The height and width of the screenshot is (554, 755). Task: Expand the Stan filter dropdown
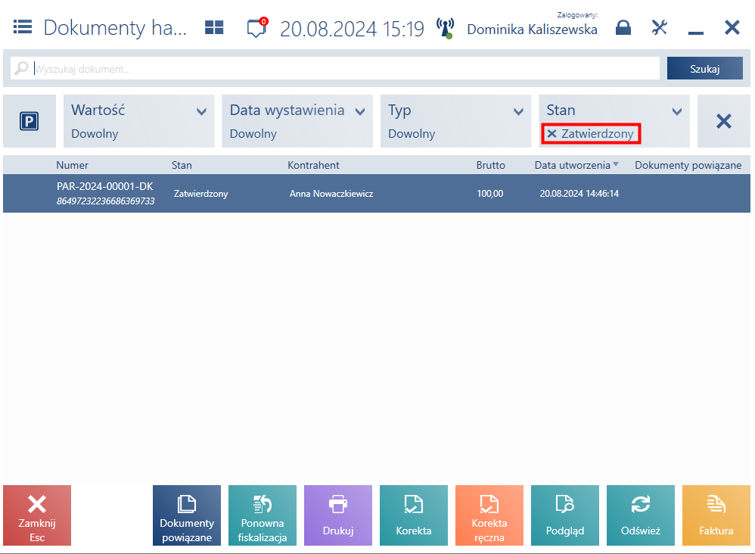click(676, 112)
